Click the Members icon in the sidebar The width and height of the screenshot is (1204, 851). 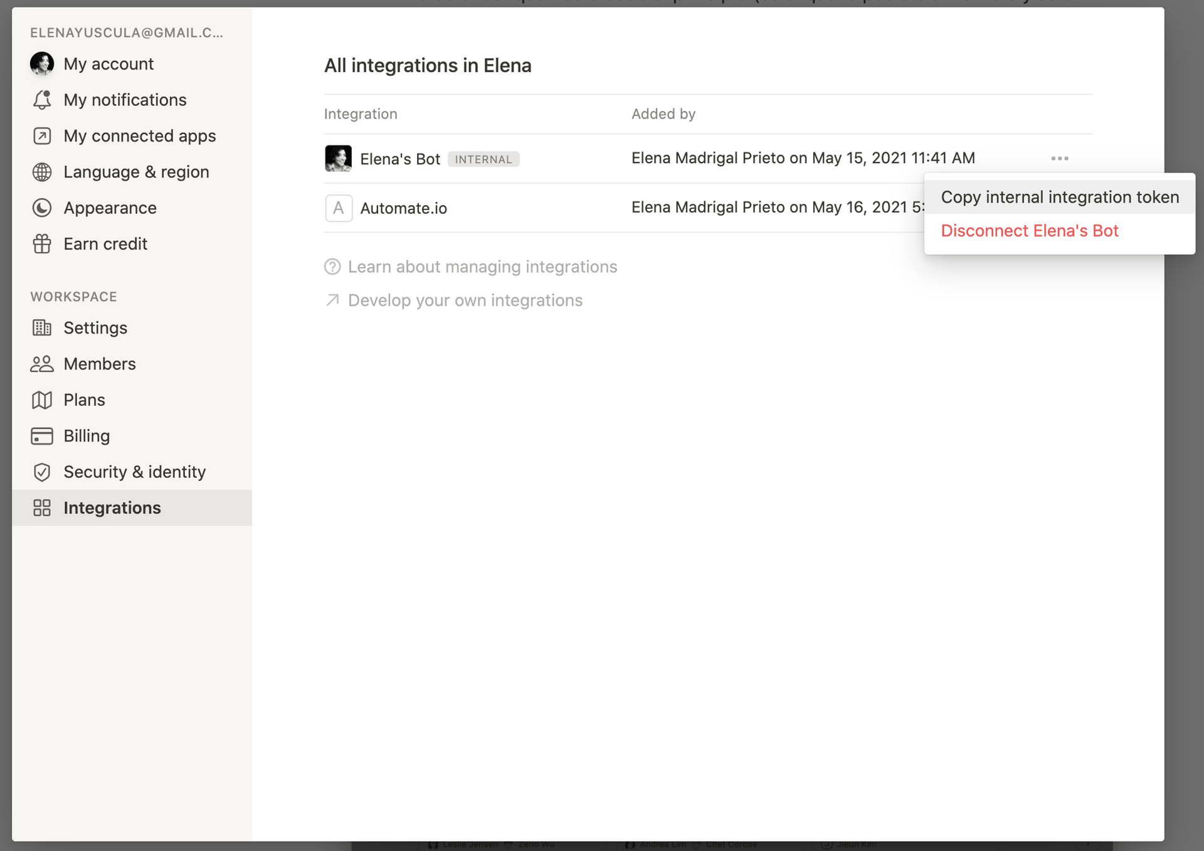[41, 364]
